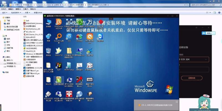The image size is (222, 111).
Task: Open the WinNTSetup shortcut
Action: coord(69,67)
